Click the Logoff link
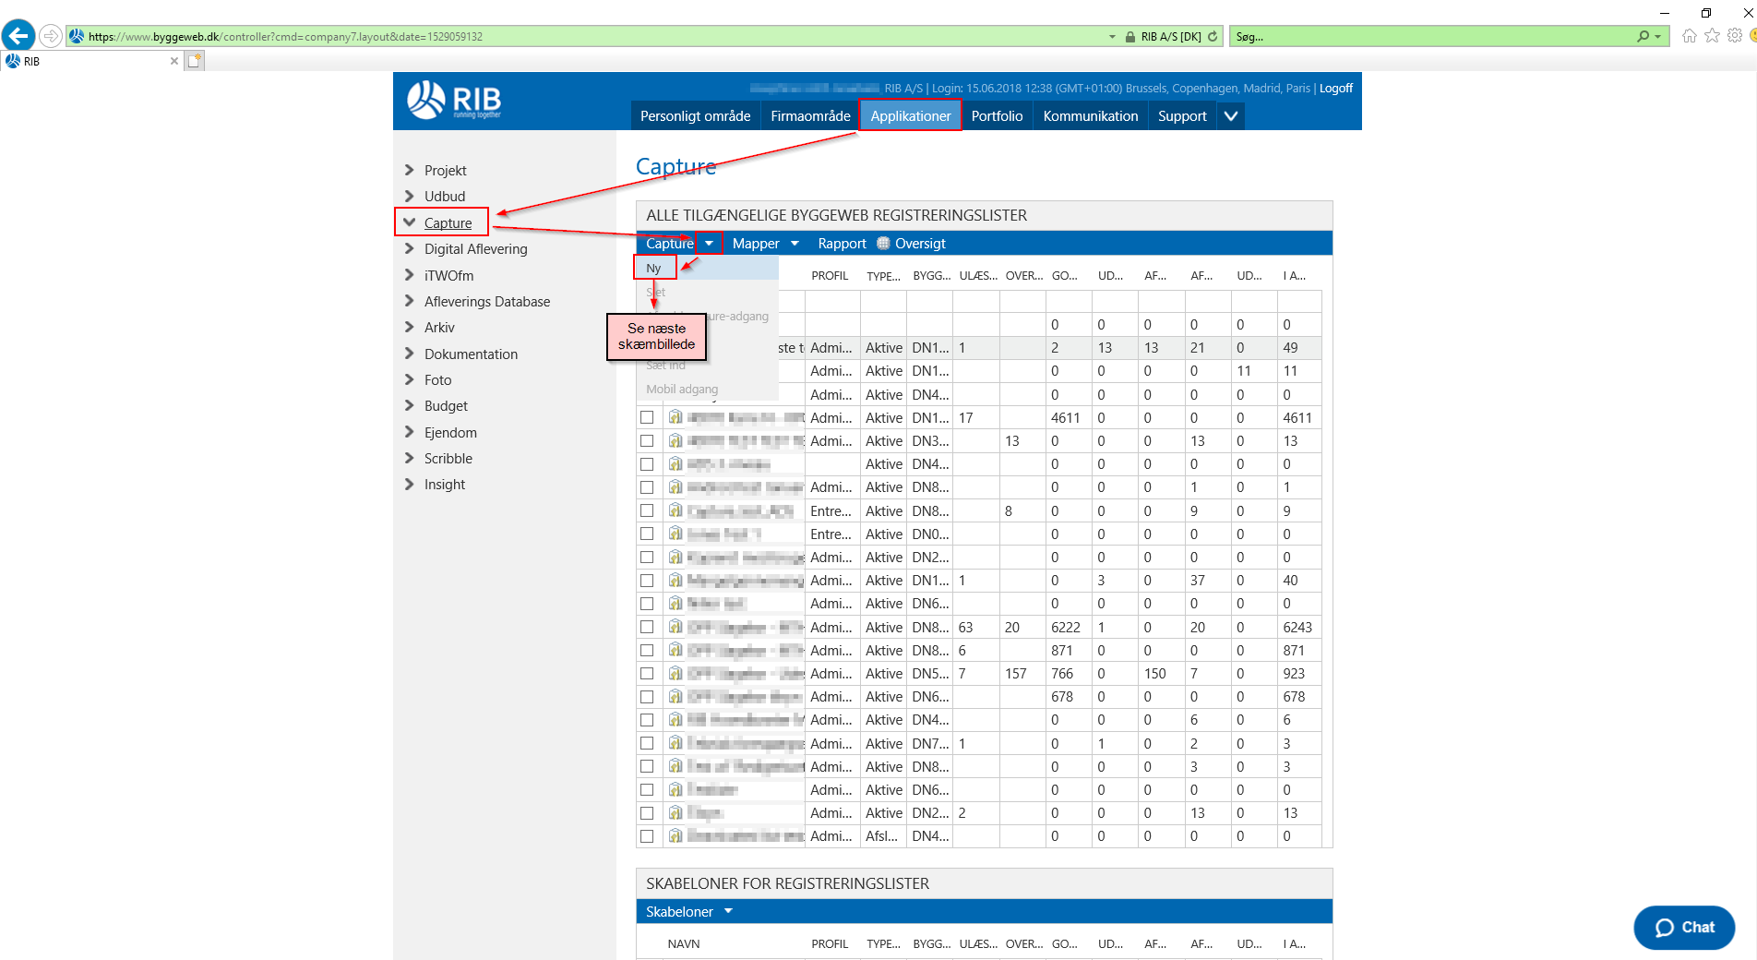The height and width of the screenshot is (960, 1757). point(1335,88)
